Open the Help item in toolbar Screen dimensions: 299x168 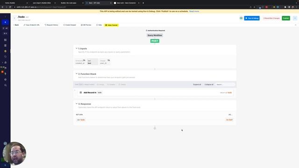tap(99, 25)
